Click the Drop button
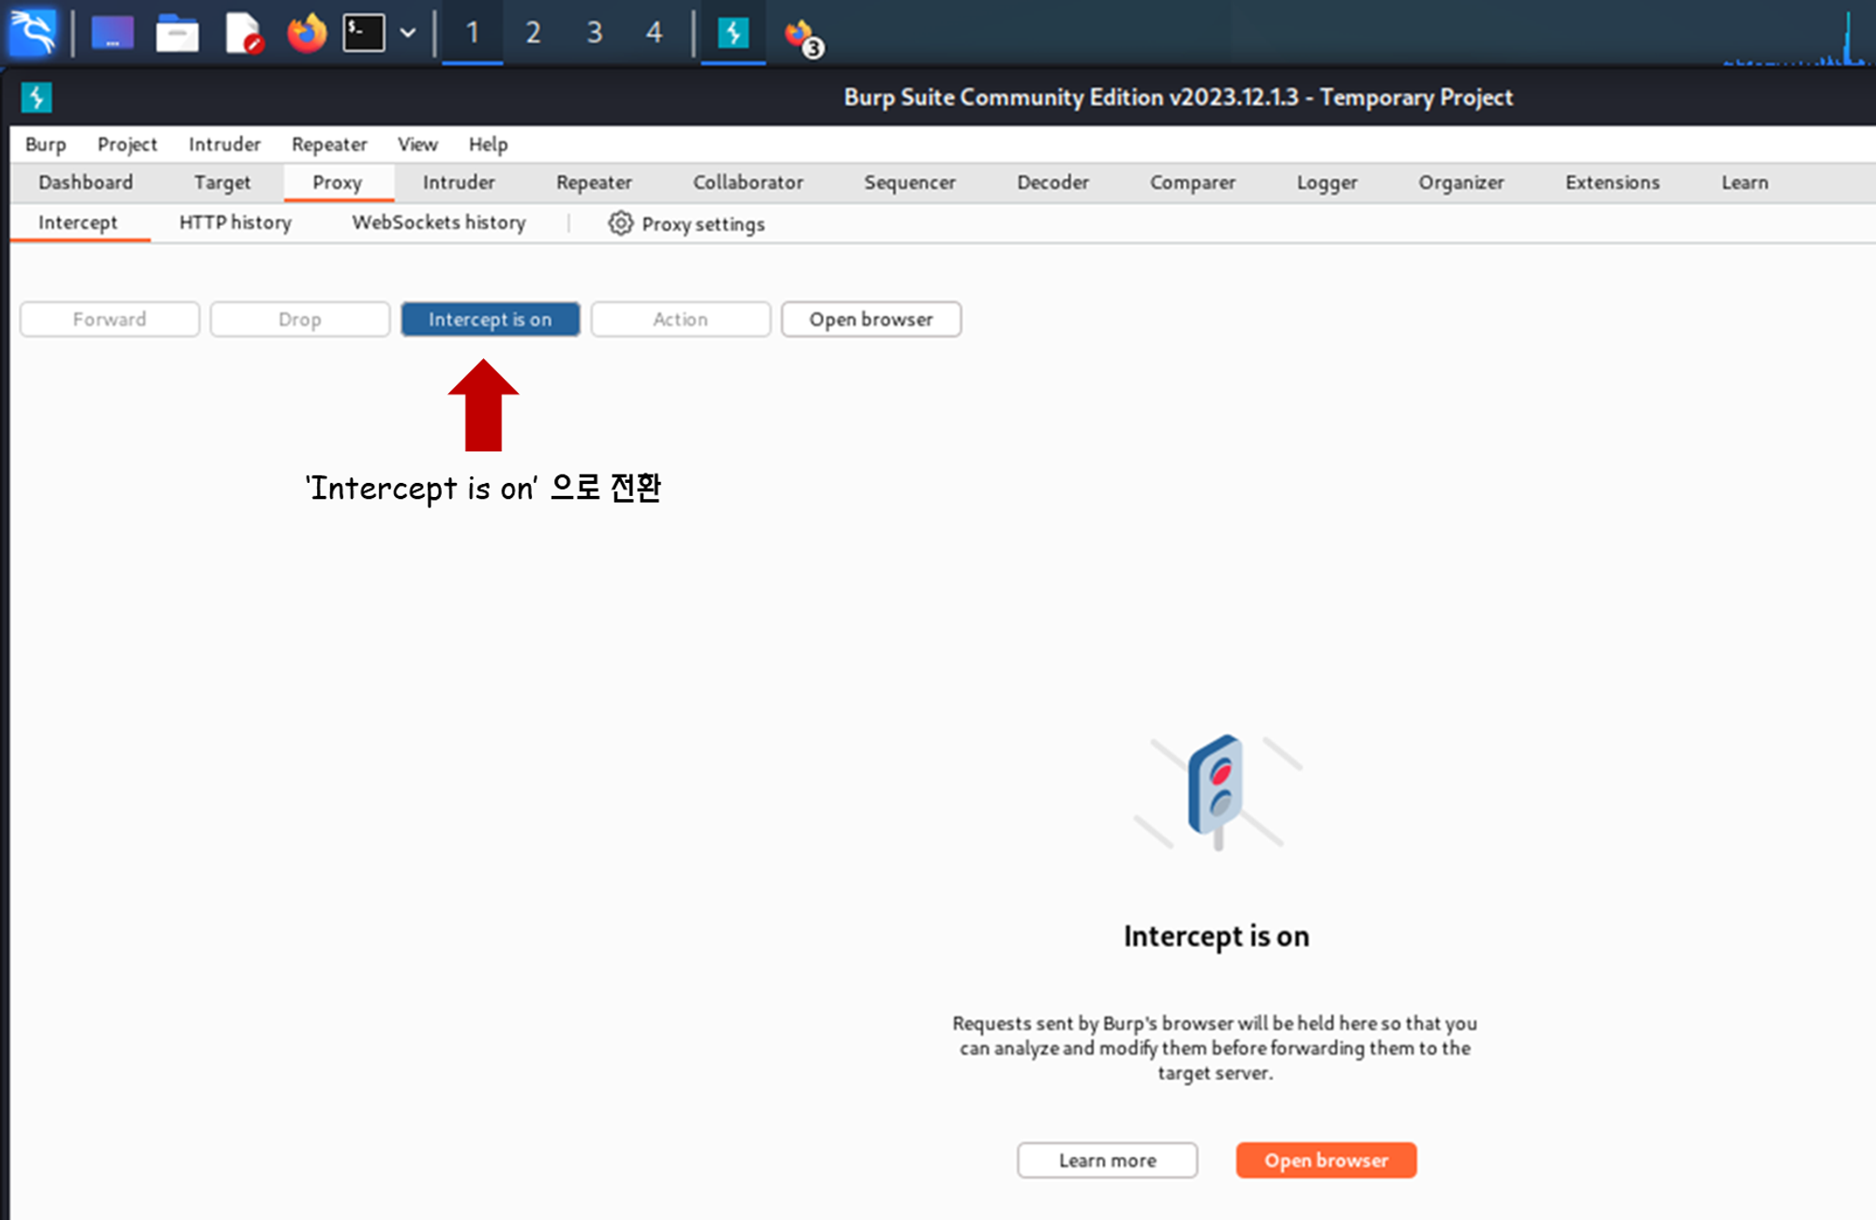The image size is (1876, 1220). [300, 319]
